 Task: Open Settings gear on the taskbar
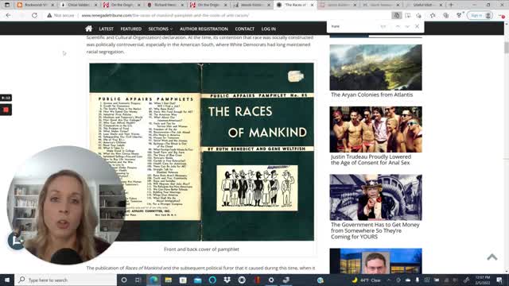tap(271, 280)
